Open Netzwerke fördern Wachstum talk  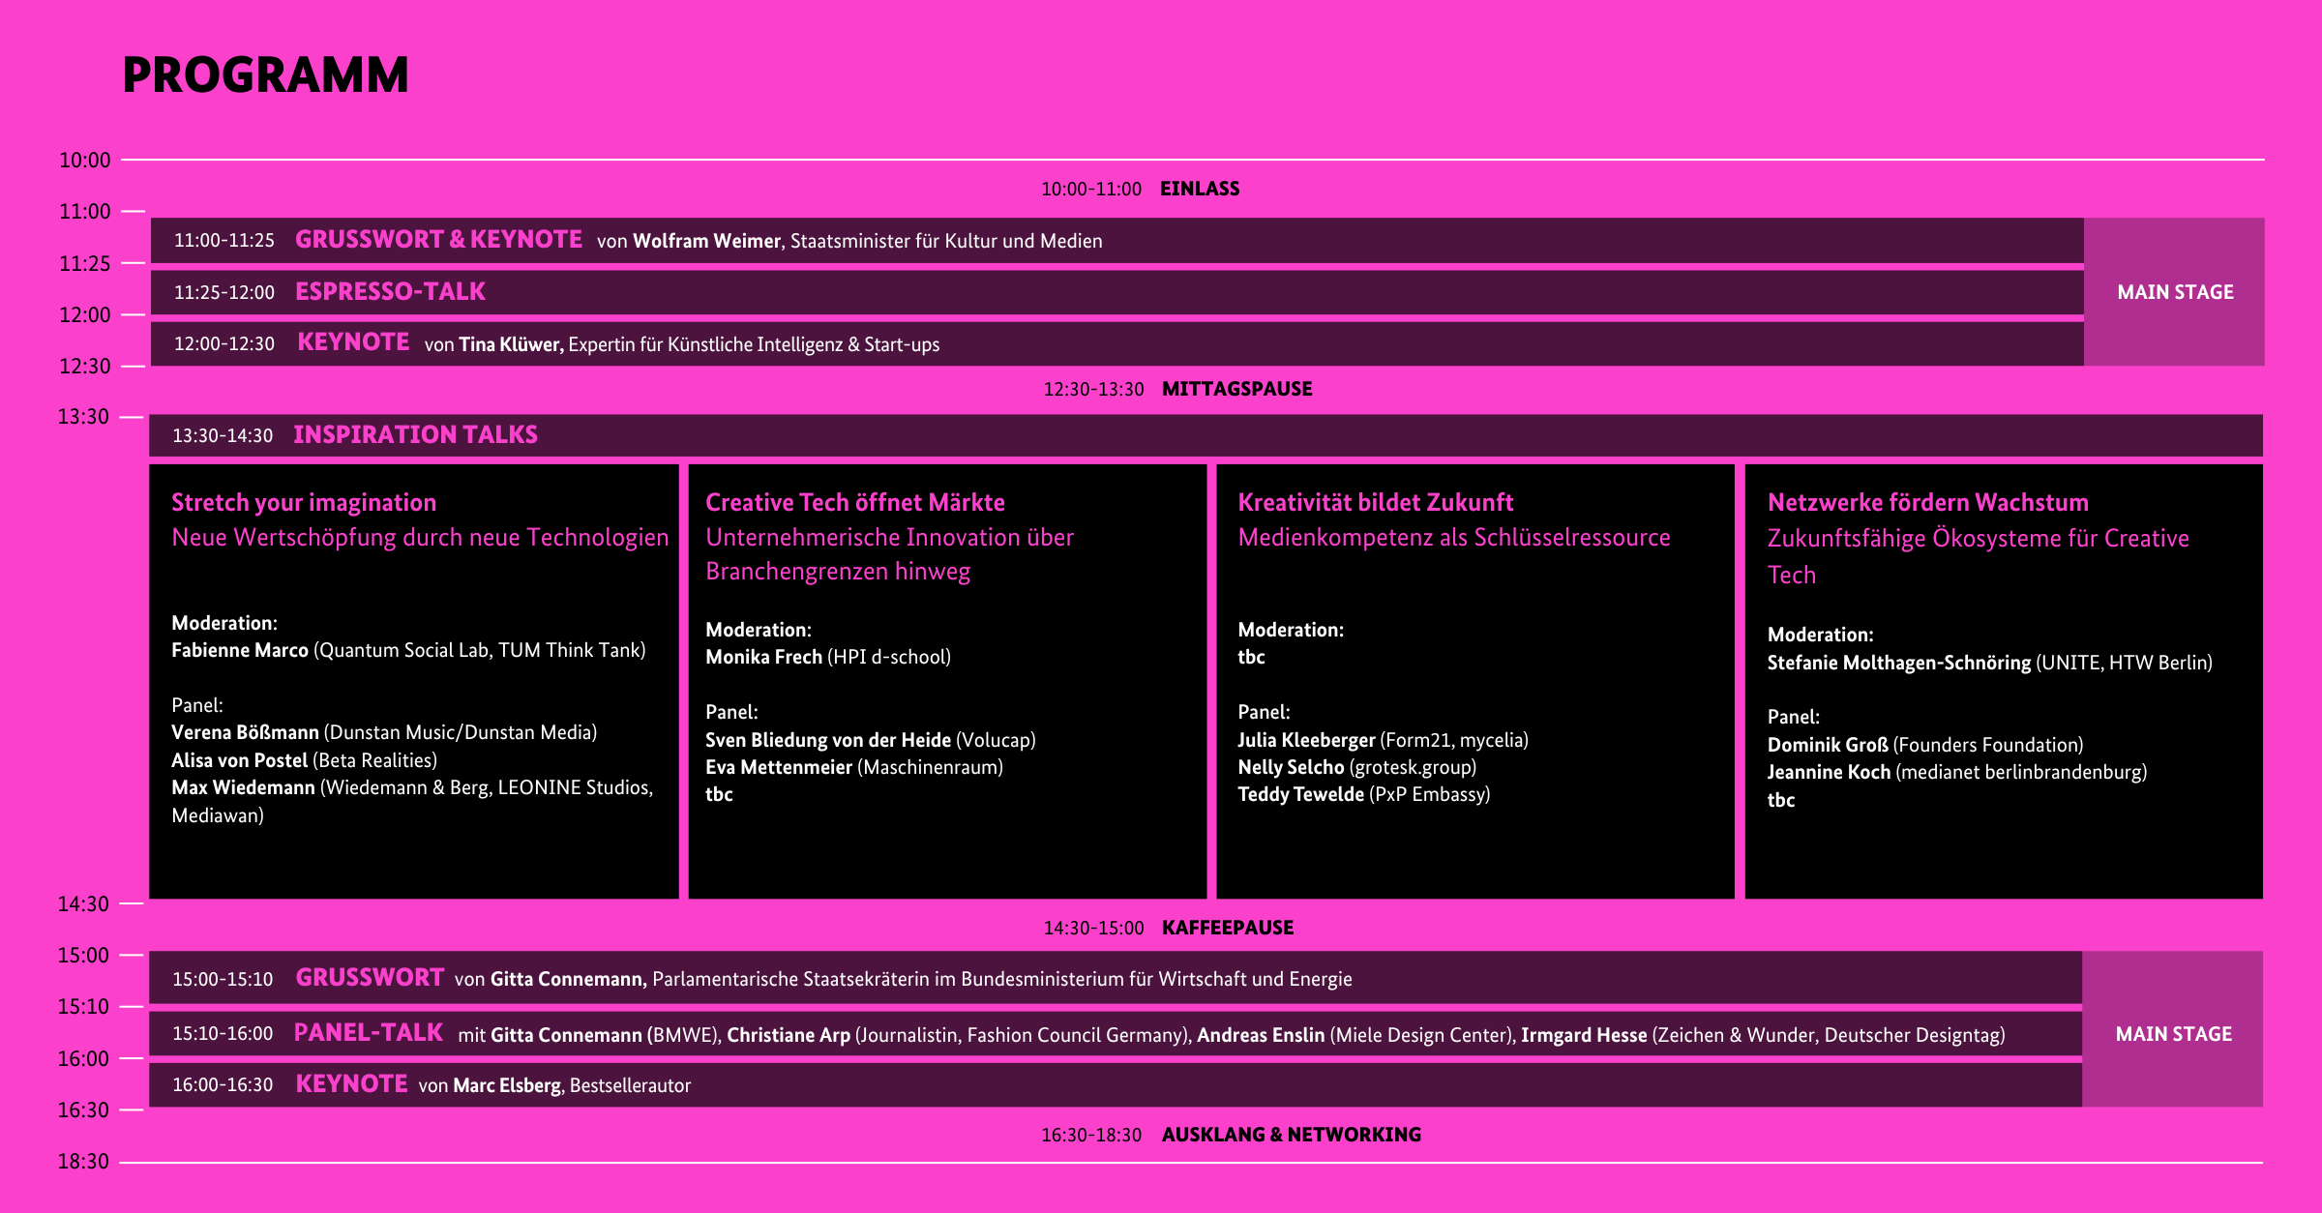(x=1927, y=502)
